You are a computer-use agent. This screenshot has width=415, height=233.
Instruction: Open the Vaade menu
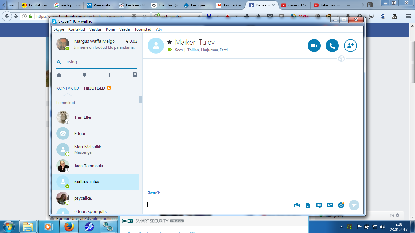[x=124, y=29]
